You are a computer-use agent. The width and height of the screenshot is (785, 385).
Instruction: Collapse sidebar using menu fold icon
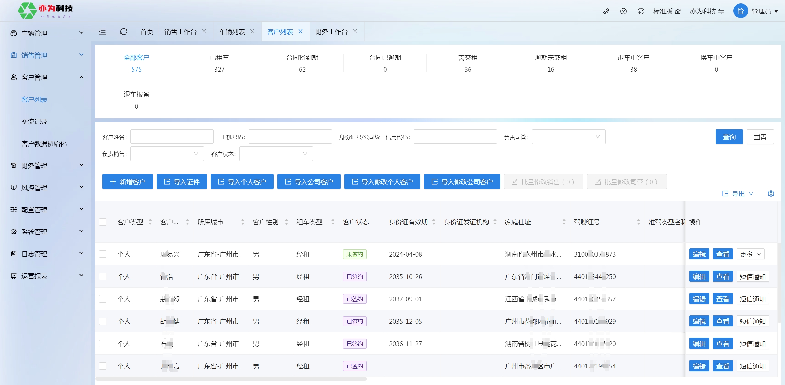point(102,32)
